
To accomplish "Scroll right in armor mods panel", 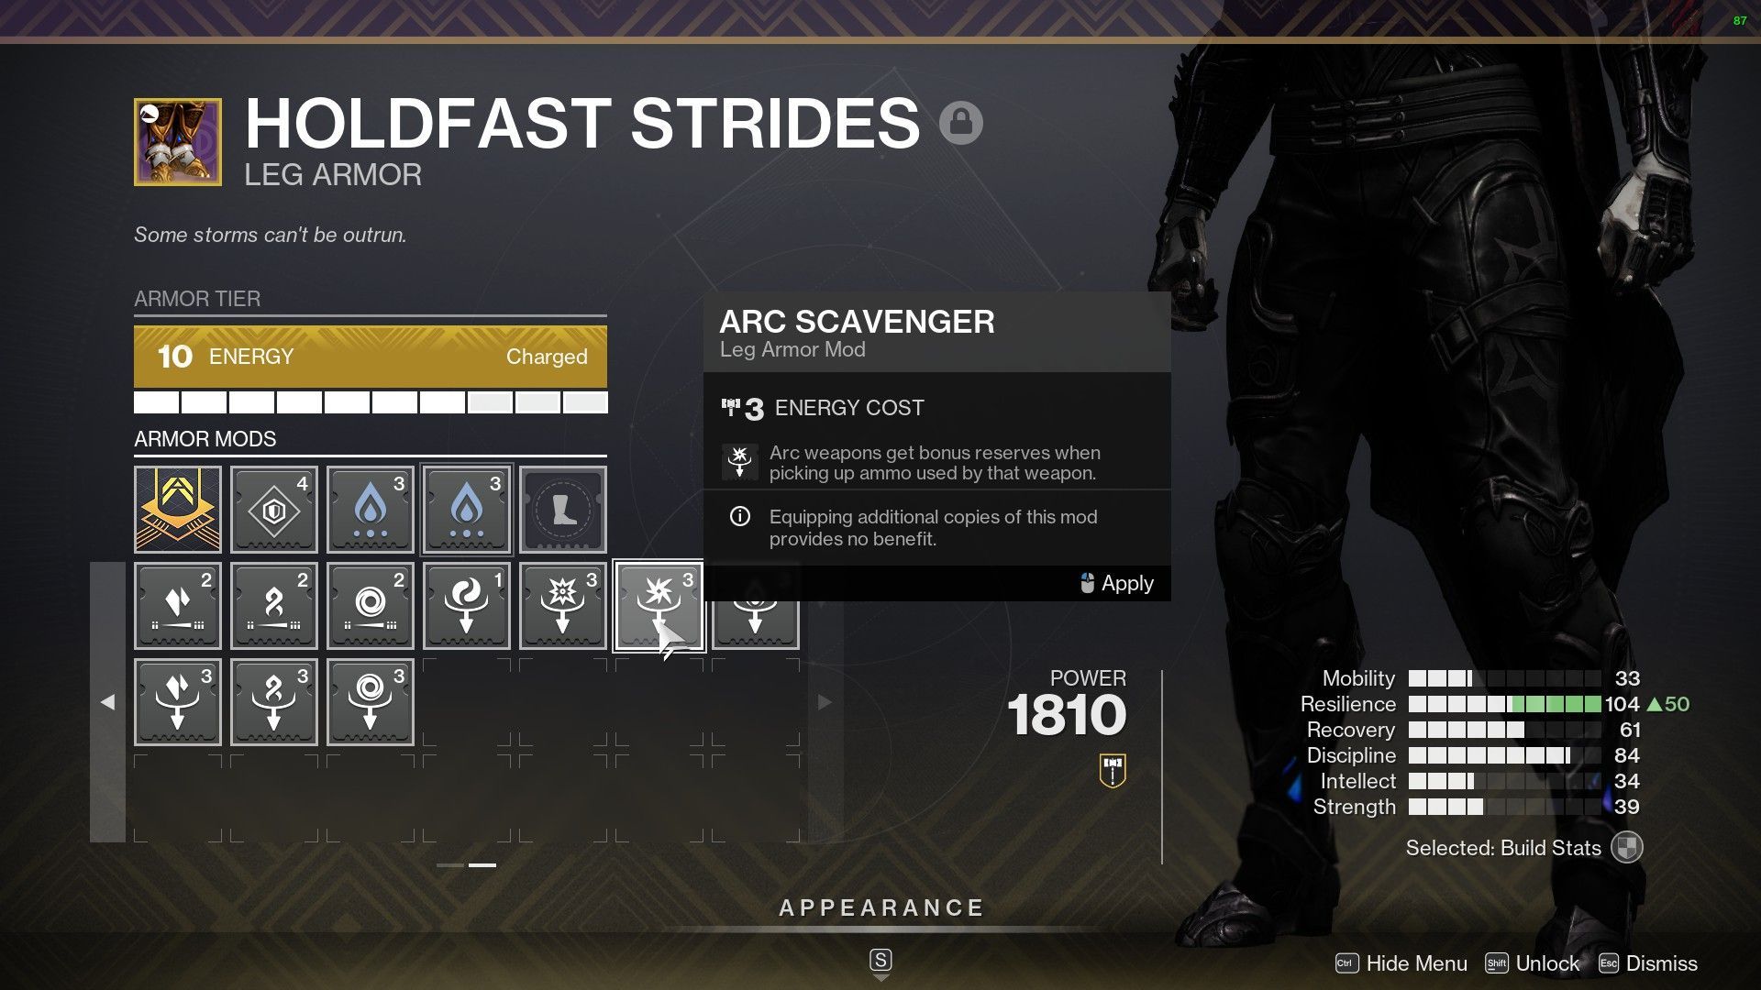I will [x=824, y=698].
